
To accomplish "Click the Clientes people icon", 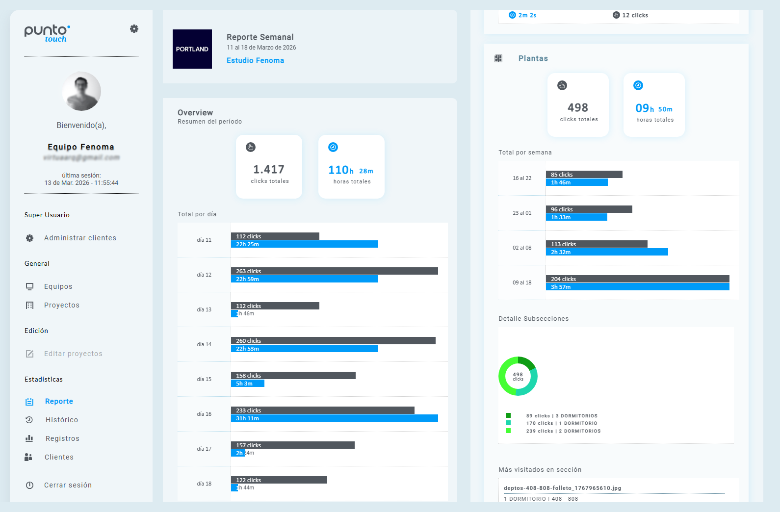I will (x=28, y=457).
